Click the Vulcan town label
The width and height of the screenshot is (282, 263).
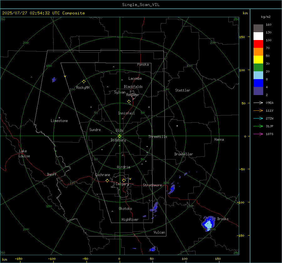coord(159,232)
